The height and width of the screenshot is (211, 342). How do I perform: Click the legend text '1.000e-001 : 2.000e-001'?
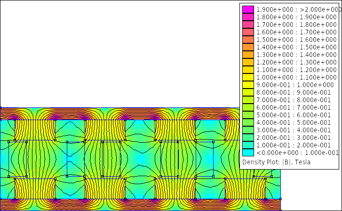tap(294, 145)
